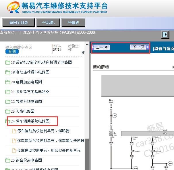The image size is (174, 170).
Task: Click the 新帕萨特 diagram title
Action: (x=101, y=67)
